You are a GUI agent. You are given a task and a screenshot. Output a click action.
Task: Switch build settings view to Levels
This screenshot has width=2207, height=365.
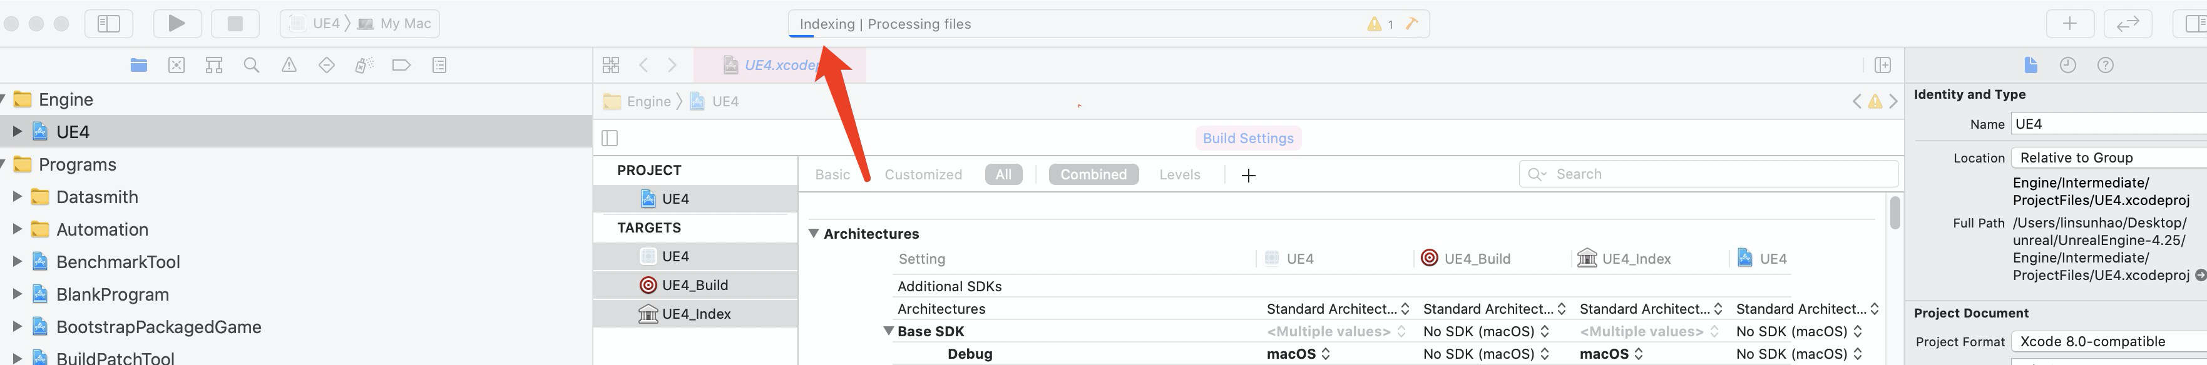coord(1179,174)
